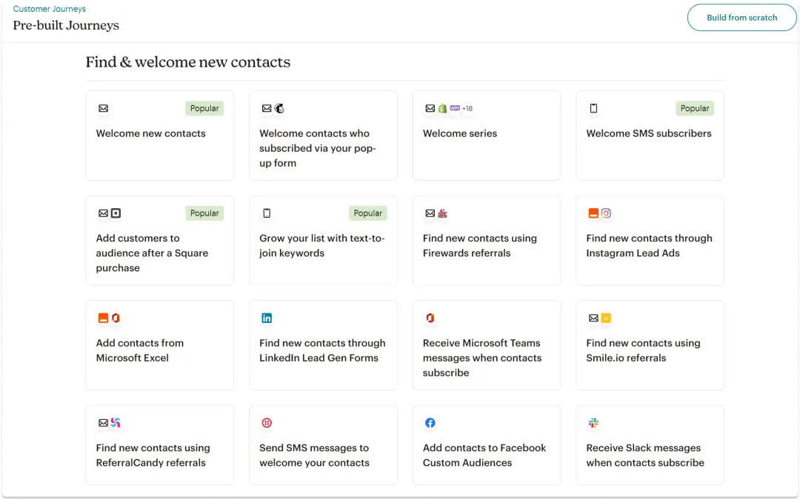Click the Facebook icon on Custom Audiences card
The height and width of the screenshot is (500, 800).
[x=430, y=422]
